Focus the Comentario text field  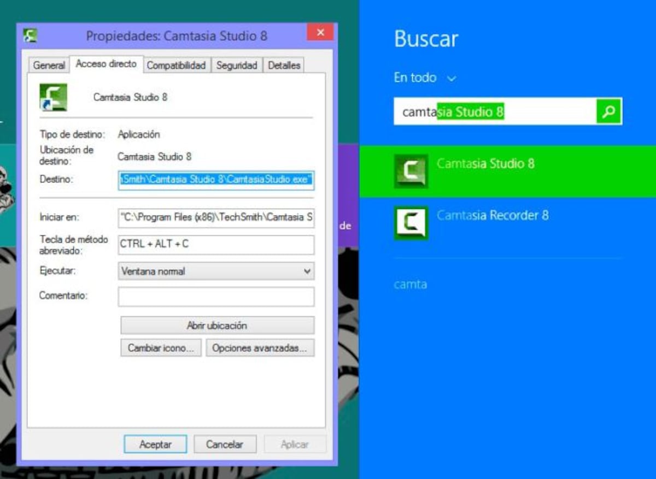pos(216,297)
